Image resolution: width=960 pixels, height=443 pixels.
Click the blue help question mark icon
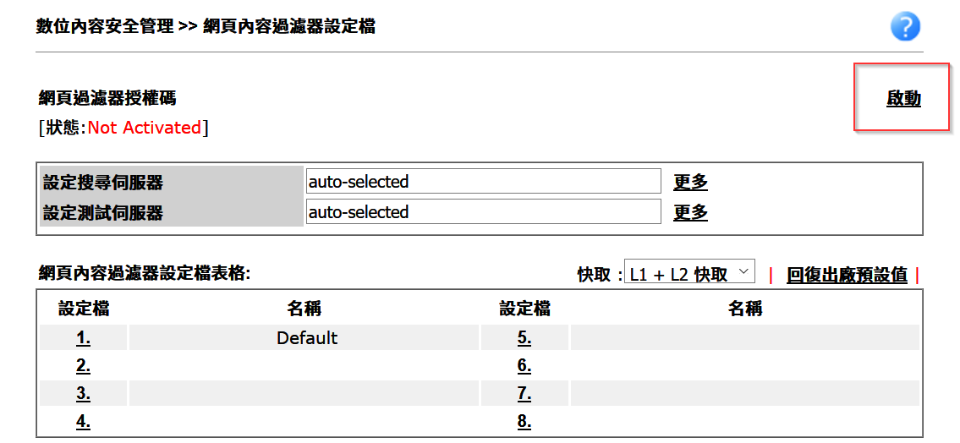coord(905,27)
